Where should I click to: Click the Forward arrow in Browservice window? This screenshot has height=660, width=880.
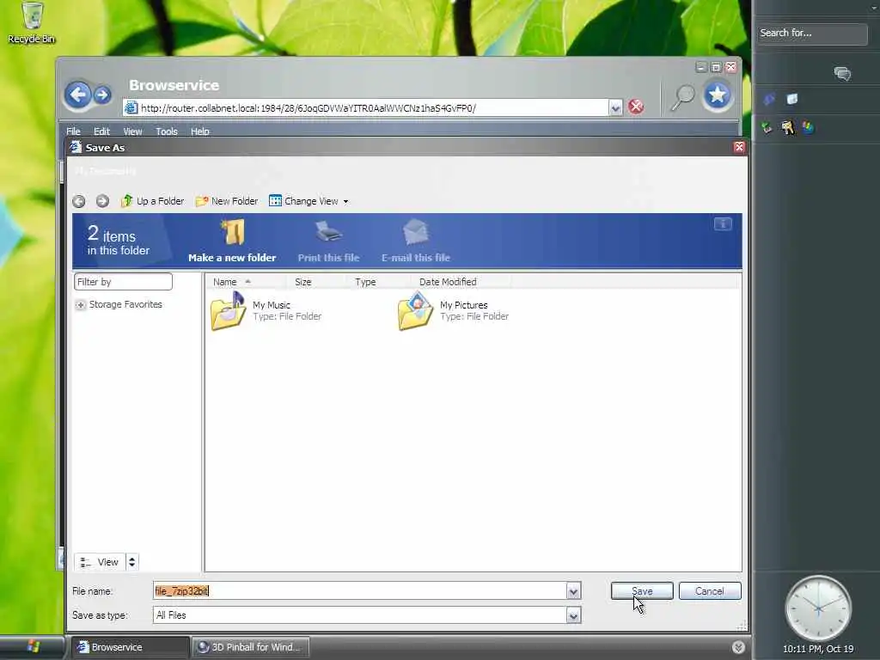(102, 95)
